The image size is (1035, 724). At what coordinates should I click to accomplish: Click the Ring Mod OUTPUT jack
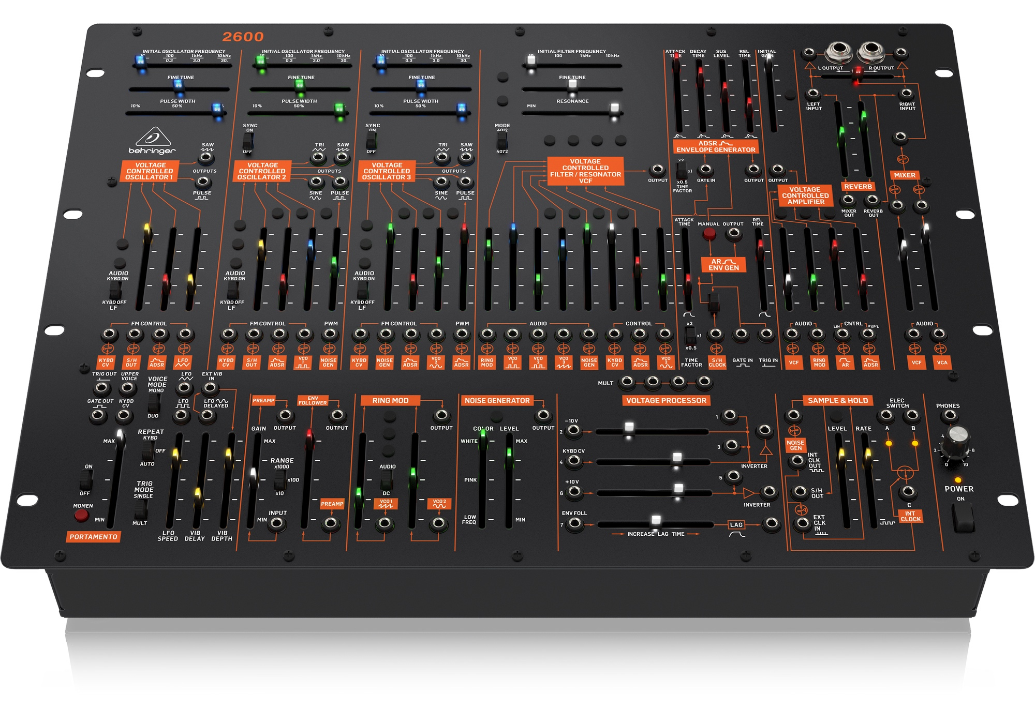[441, 415]
